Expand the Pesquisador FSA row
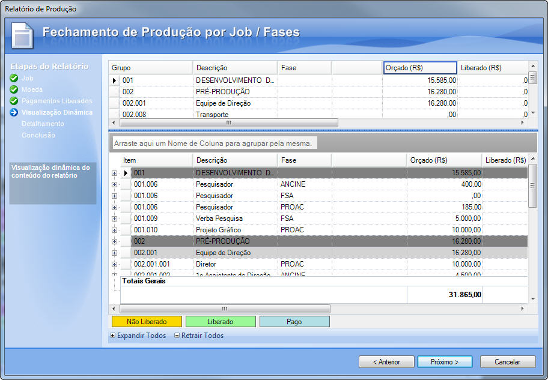Image resolution: width=548 pixels, height=380 pixels. (x=114, y=196)
